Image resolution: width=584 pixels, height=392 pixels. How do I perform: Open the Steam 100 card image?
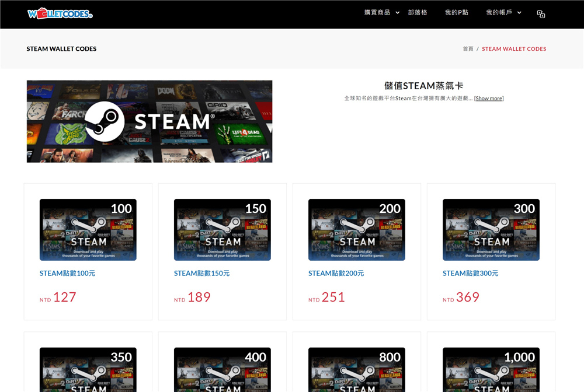tap(88, 229)
